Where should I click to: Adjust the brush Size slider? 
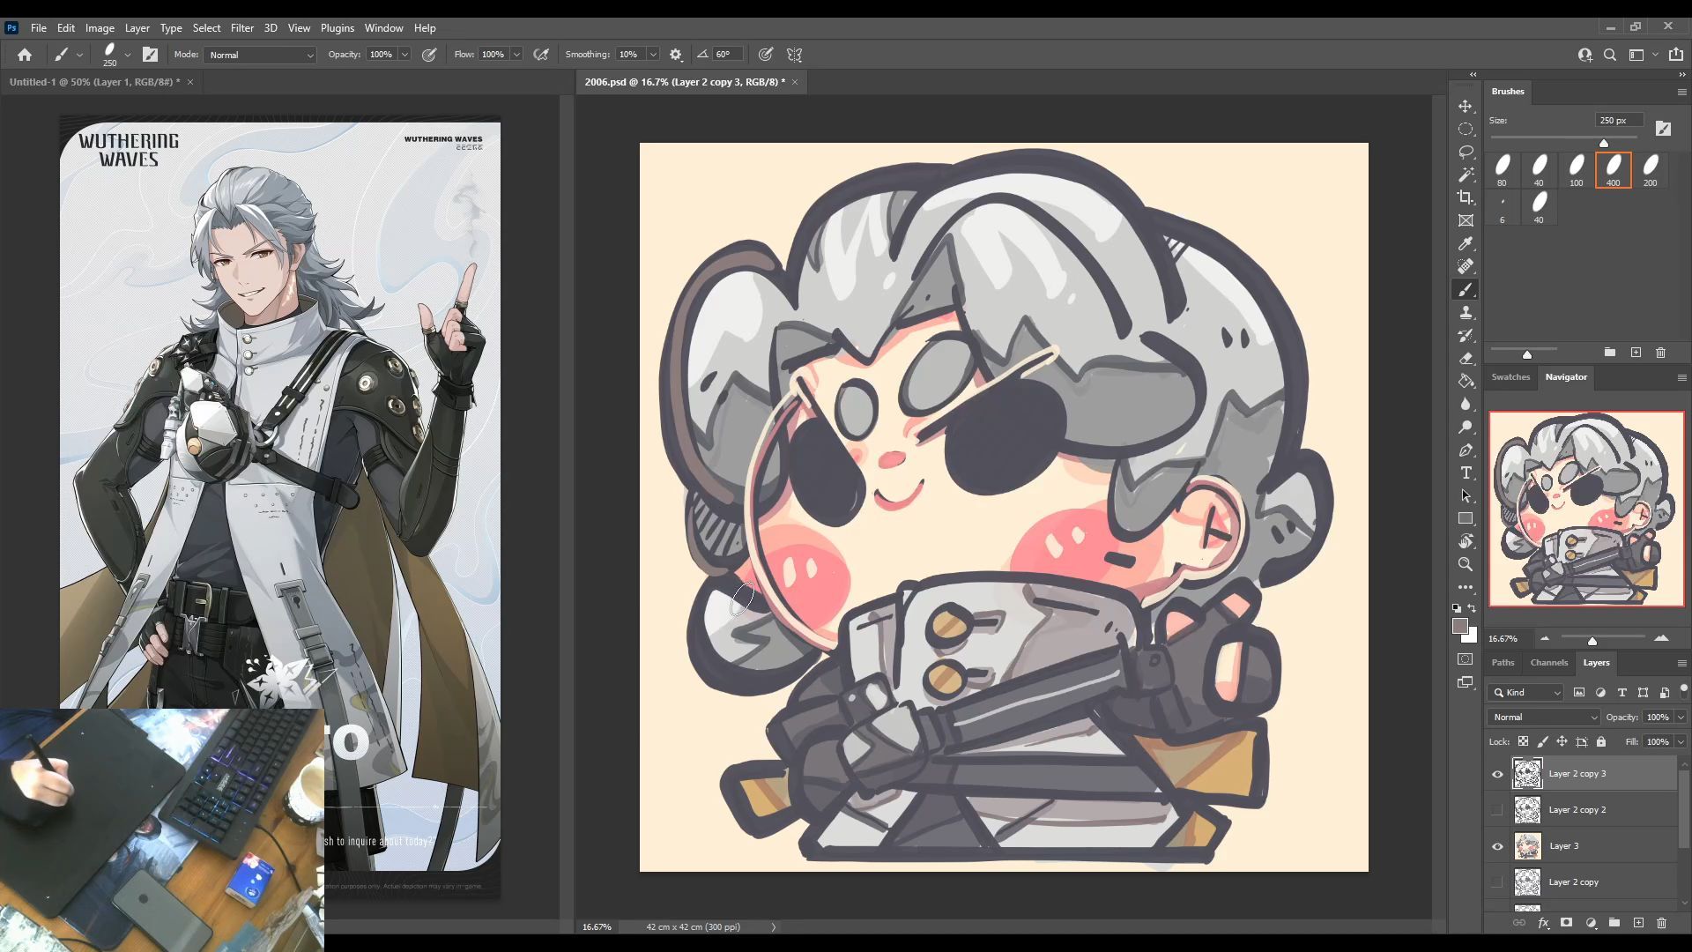[x=1604, y=143]
